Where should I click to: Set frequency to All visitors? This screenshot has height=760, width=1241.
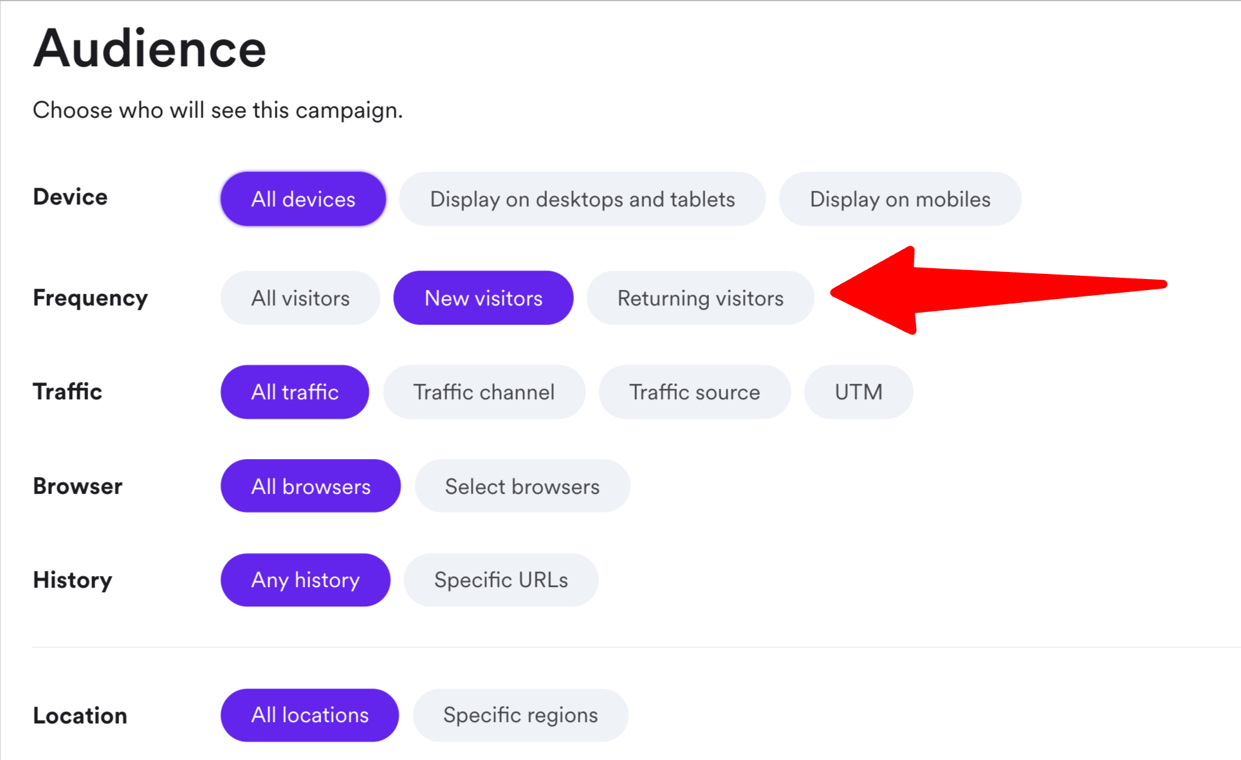(300, 298)
